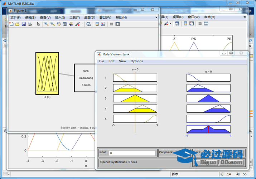Screen dimensions: 256x179
Task: Activate the Zoom In tool in Figure 1
Action: (x=47, y=24)
